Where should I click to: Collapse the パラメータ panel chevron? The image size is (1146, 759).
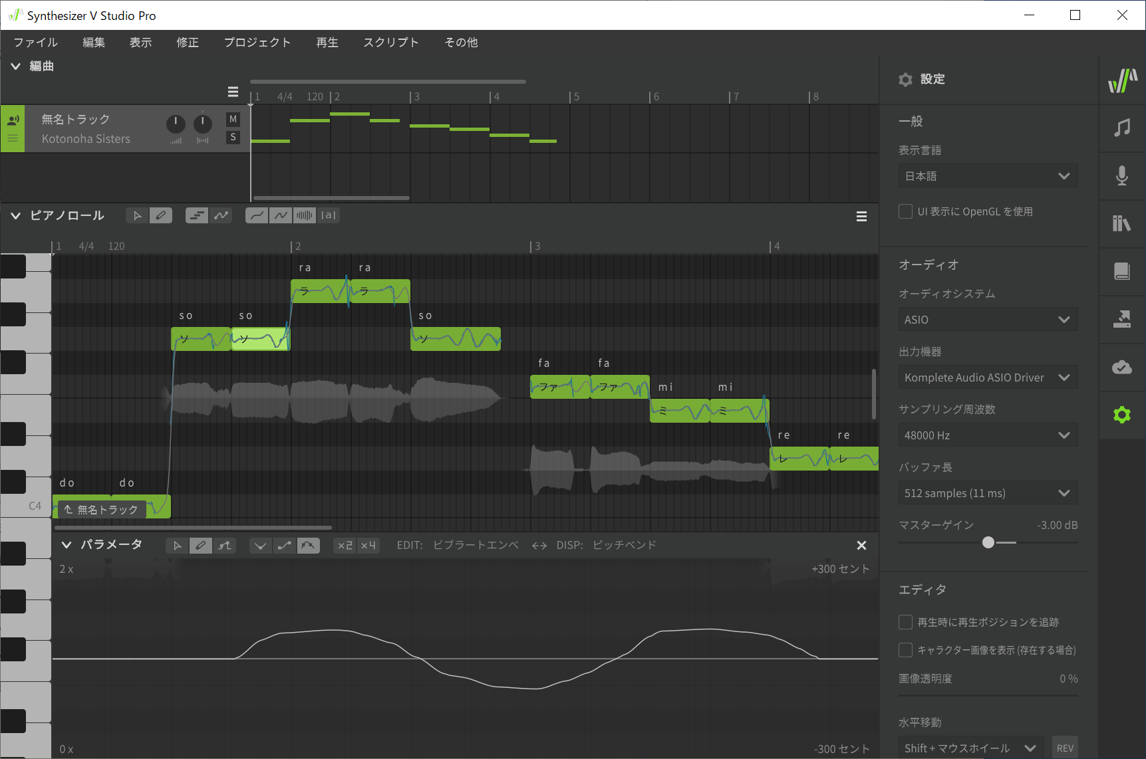[67, 545]
